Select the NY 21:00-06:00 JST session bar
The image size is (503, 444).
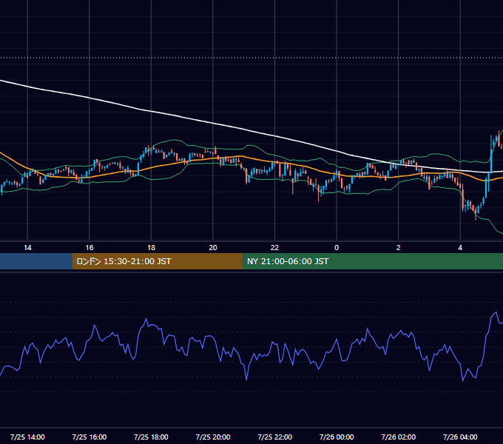[x=372, y=261]
